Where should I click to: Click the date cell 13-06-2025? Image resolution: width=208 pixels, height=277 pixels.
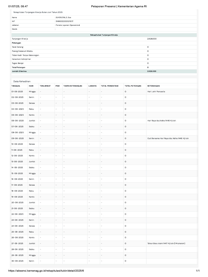pyautogui.click(x=17, y=162)
